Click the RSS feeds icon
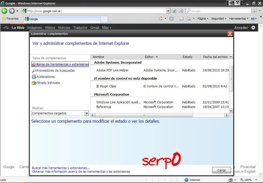 pos(171,19)
